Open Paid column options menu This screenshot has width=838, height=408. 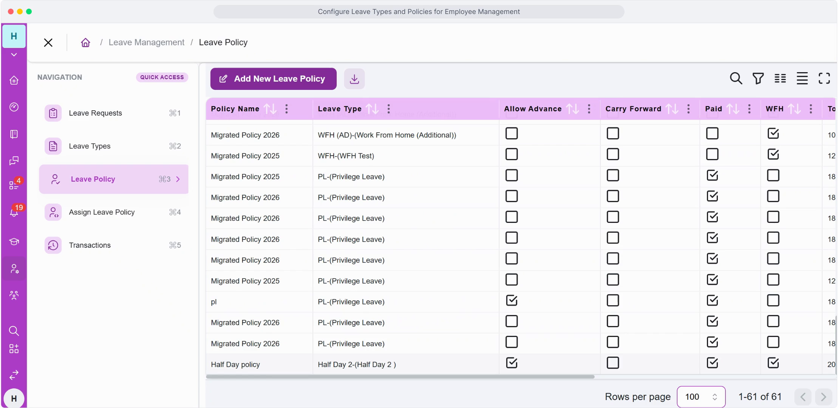(x=750, y=109)
